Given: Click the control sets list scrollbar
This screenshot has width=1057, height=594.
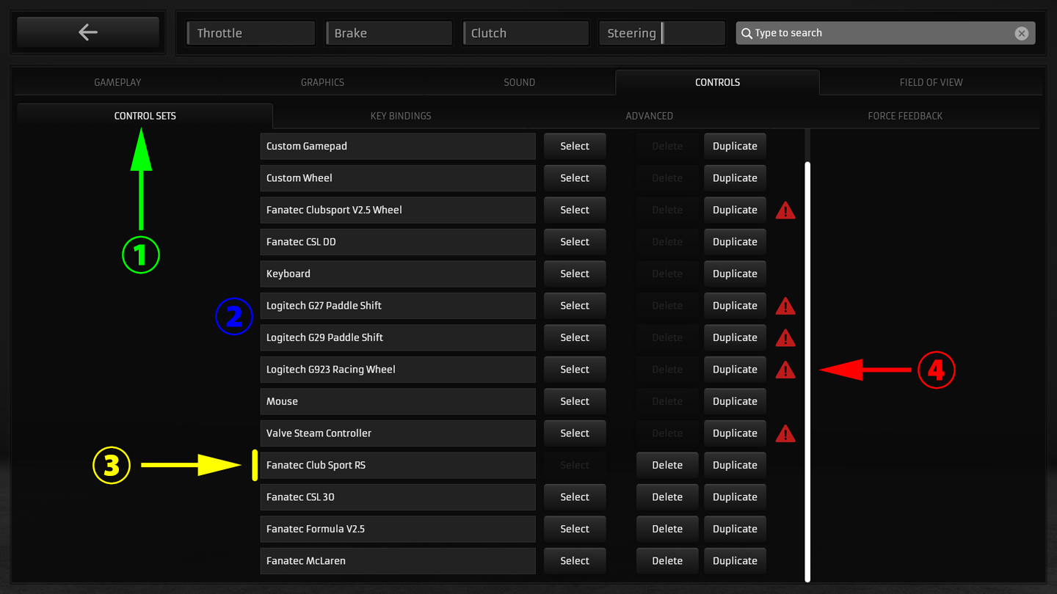Looking at the screenshot, I should pyautogui.click(x=807, y=372).
